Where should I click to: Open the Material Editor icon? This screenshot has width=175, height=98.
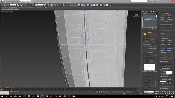pyautogui.click(x=101, y=5)
